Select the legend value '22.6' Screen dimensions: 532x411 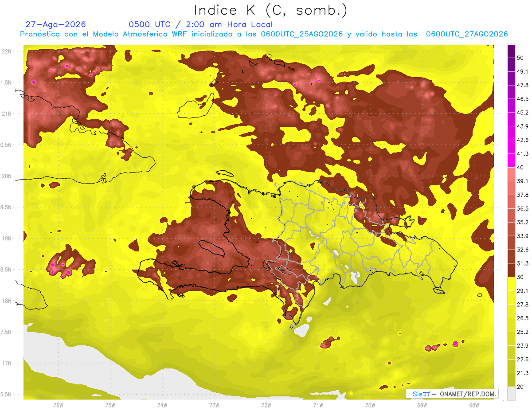pyautogui.click(x=523, y=359)
